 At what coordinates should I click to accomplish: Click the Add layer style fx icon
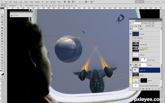(x=143, y=89)
